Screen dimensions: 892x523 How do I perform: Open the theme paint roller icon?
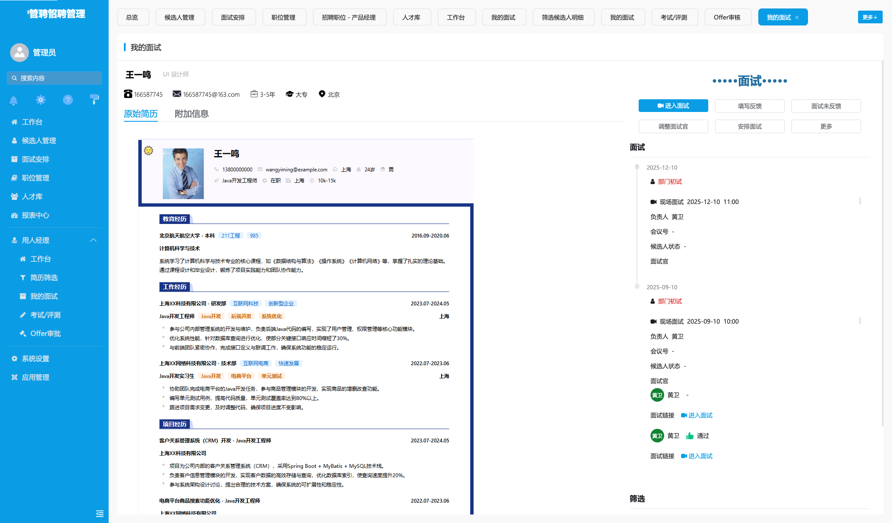tap(95, 100)
